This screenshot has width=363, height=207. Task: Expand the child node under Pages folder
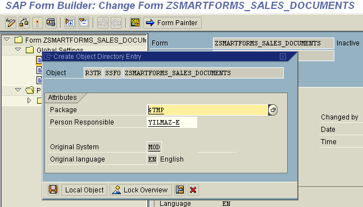(x=29, y=100)
